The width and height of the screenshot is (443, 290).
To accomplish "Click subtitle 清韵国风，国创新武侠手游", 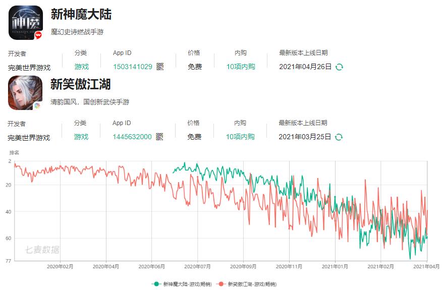I will click(90, 102).
